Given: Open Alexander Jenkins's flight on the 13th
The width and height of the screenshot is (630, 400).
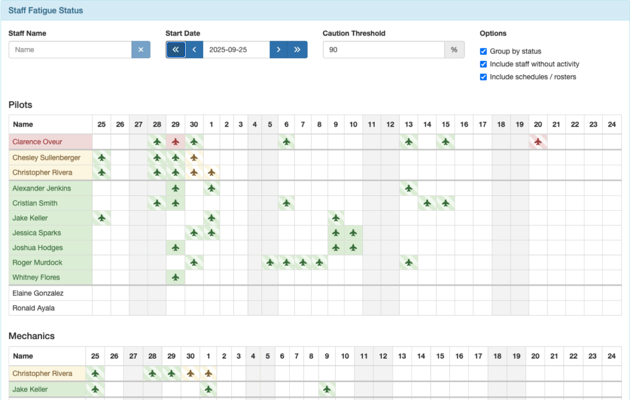Looking at the screenshot, I should 408,189.
